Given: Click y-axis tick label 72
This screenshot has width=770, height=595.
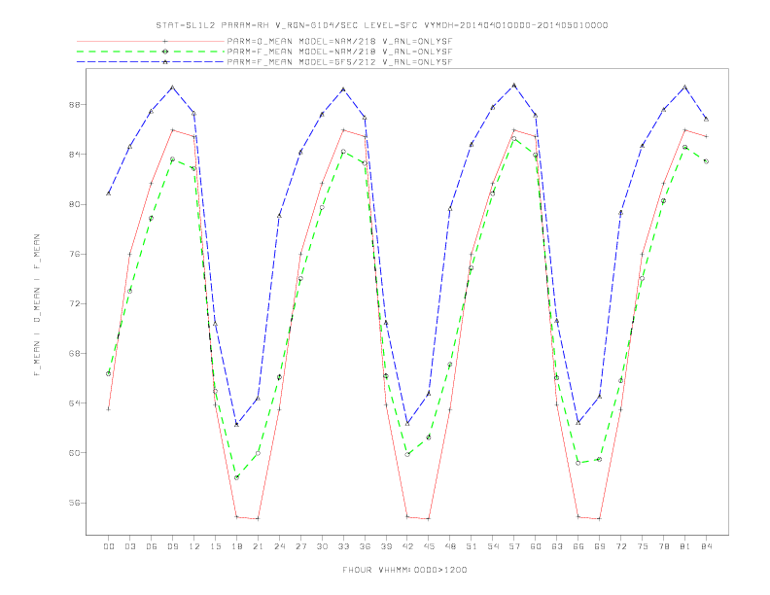Looking at the screenshot, I should click(74, 303).
